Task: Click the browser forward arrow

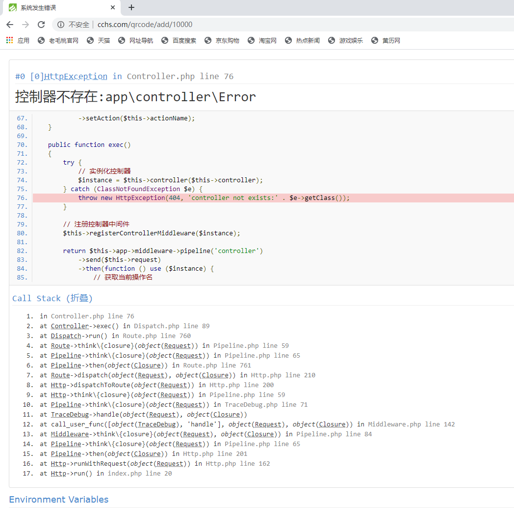Action: click(x=26, y=25)
